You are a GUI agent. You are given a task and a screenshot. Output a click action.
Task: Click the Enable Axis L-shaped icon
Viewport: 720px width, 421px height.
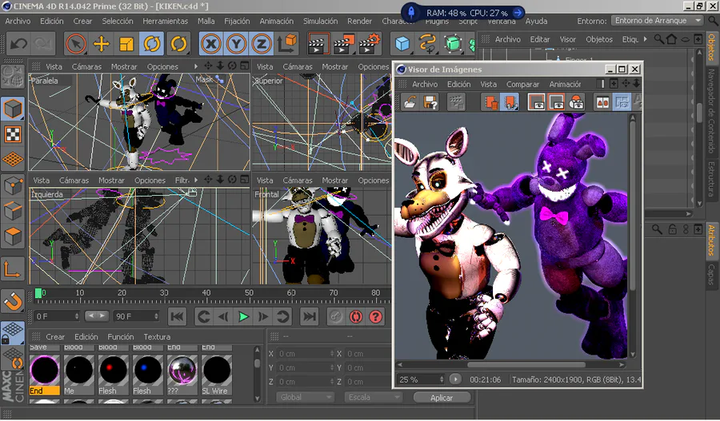(x=12, y=269)
